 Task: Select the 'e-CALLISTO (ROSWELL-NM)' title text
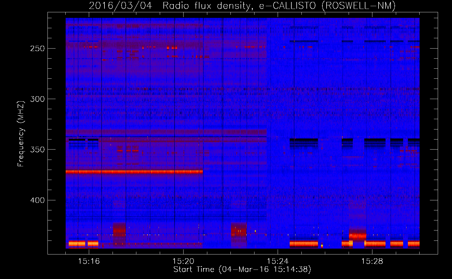327,6
